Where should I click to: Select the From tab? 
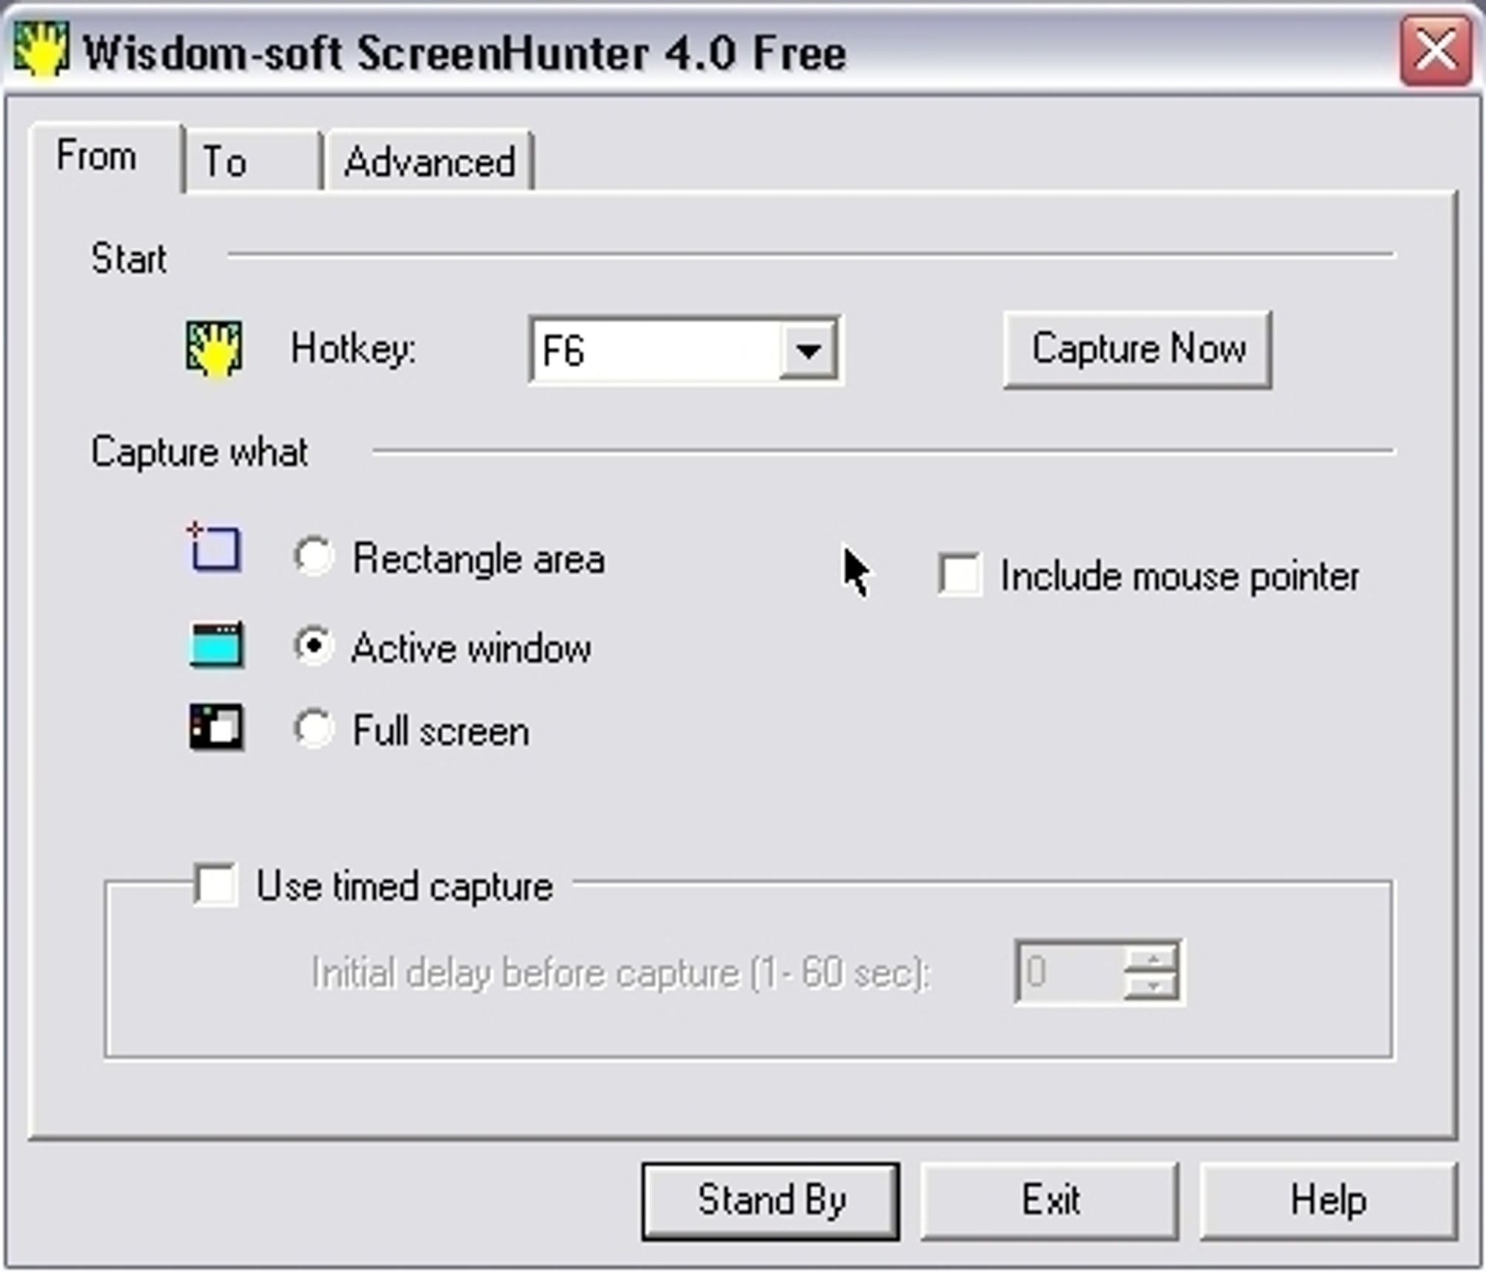point(106,157)
